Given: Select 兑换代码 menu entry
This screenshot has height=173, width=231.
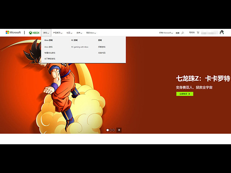Looking at the screenshot, I should (102, 53).
